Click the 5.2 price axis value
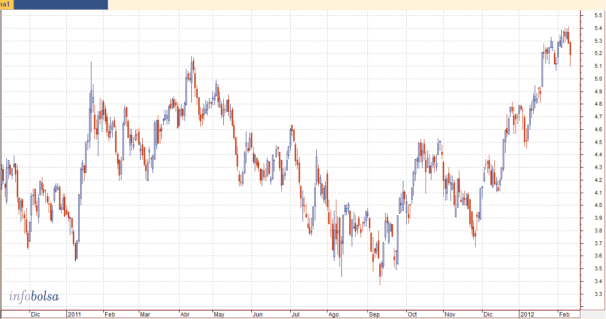606x319 pixels. [598, 53]
